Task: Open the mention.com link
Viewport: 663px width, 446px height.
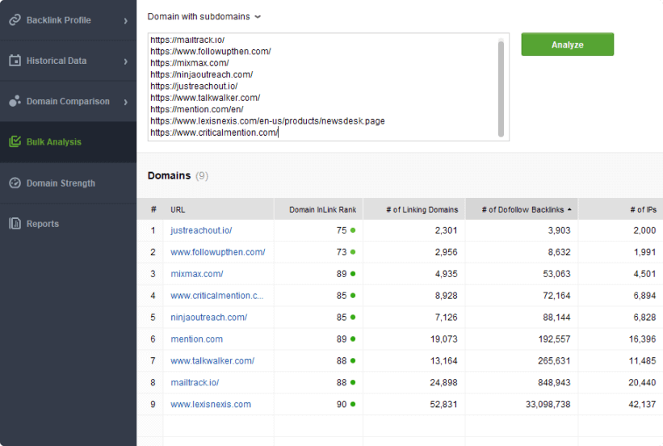Action: point(196,339)
